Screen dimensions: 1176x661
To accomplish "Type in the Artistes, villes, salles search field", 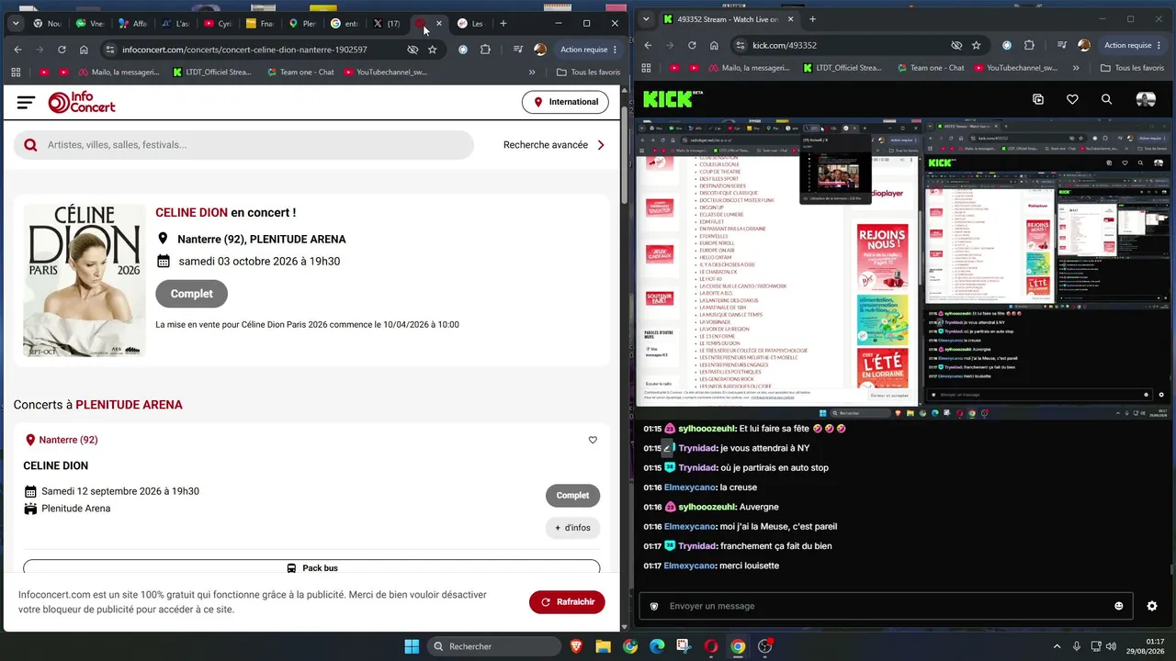I will (243, 145).
